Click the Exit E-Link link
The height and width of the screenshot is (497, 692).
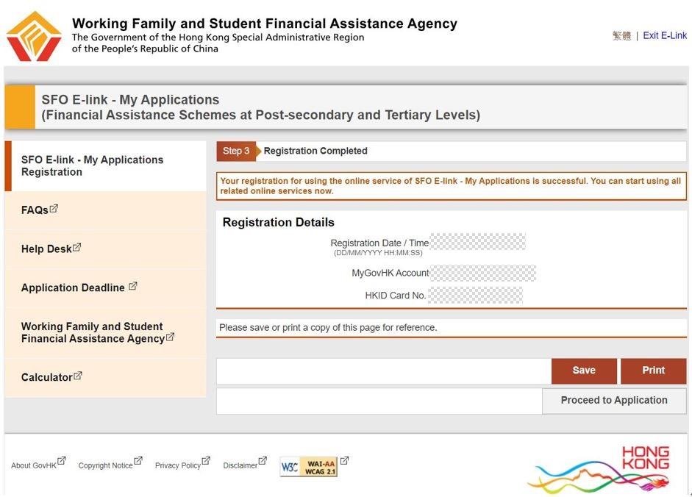coord(665,35)
